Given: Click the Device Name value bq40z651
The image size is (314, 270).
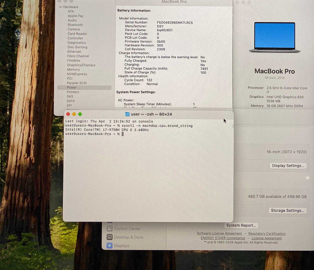Looking at the screenshot, I should 165,30.
